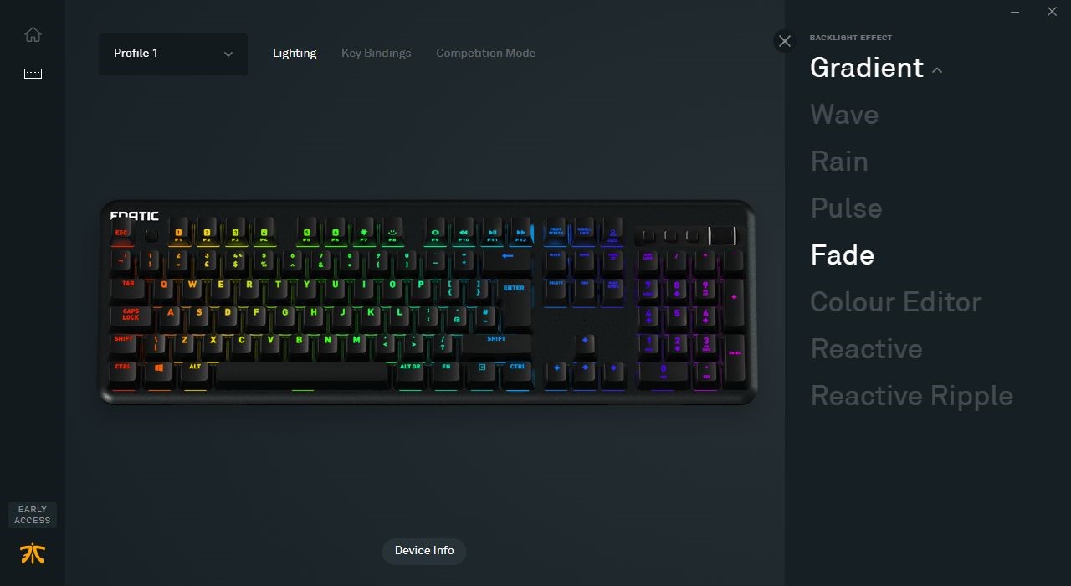Switch to the Key Bindings tab

377,53
